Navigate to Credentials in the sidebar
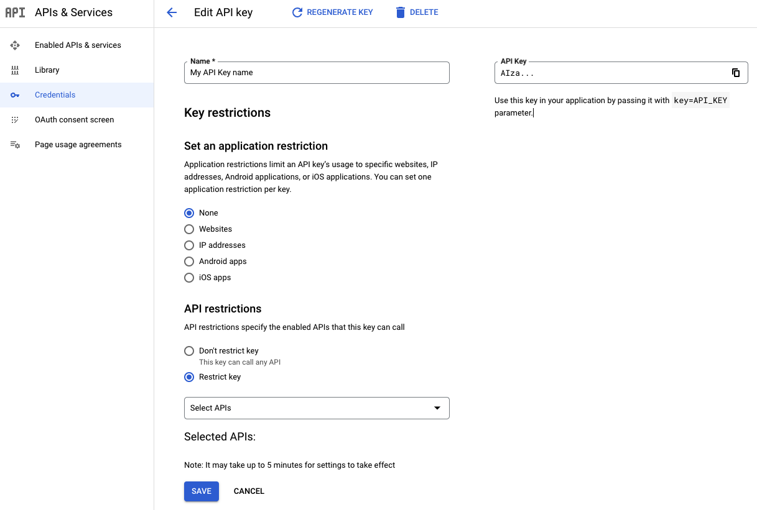Viewport: 757px width, 510px height. 55,94
